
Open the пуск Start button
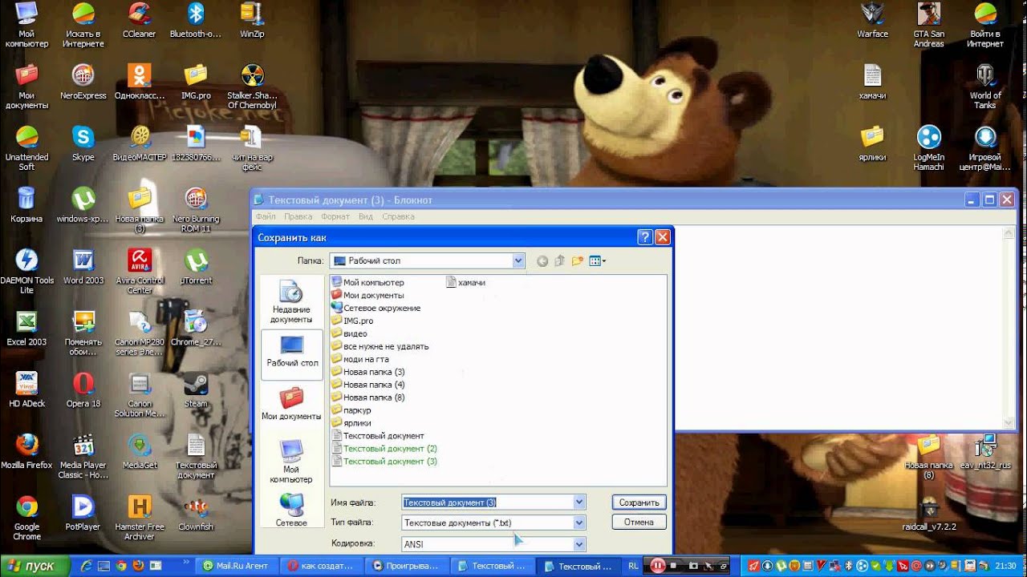click(33, 566)
